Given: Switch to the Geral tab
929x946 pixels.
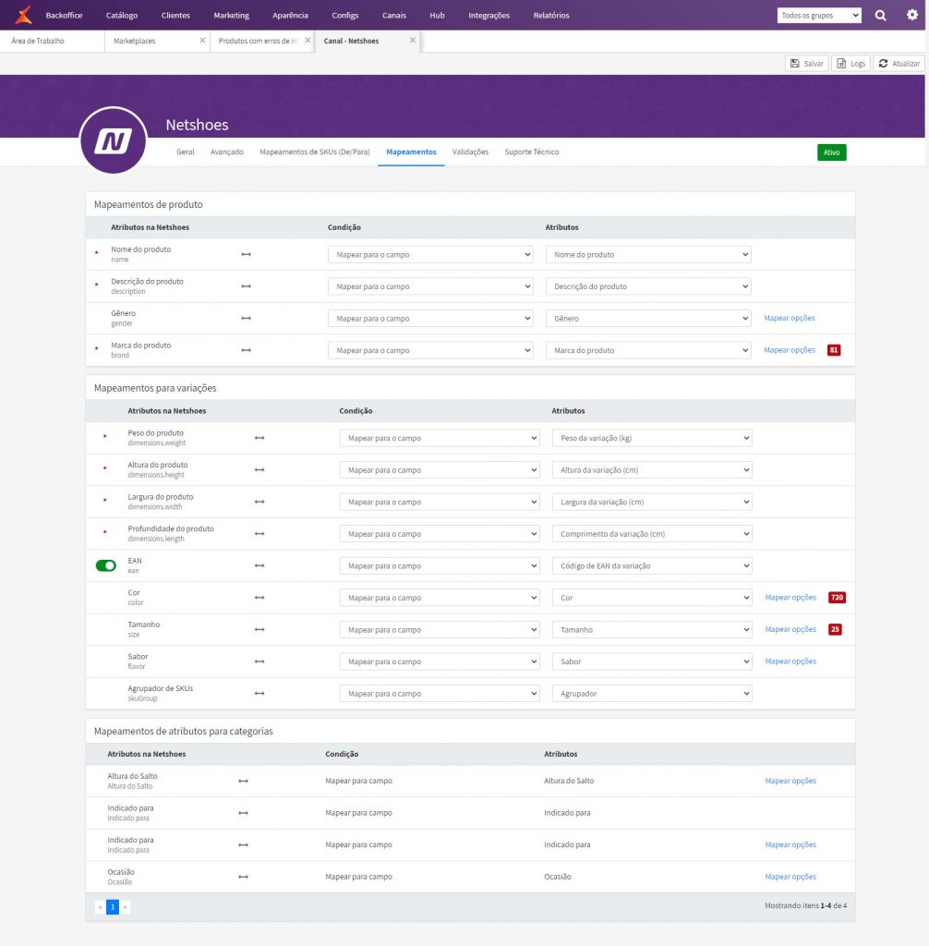Looking at the screenshot, I should tap(186, 152).
